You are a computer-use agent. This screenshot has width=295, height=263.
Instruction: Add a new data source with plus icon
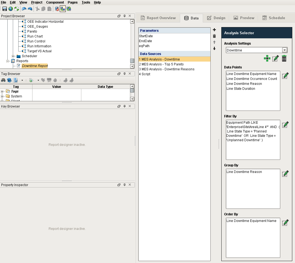tap(214, 30)
